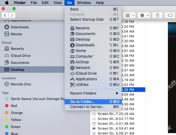Click the Documents icon in the Go menu
The width and height of the screenshot is (176, 135).
72,34
